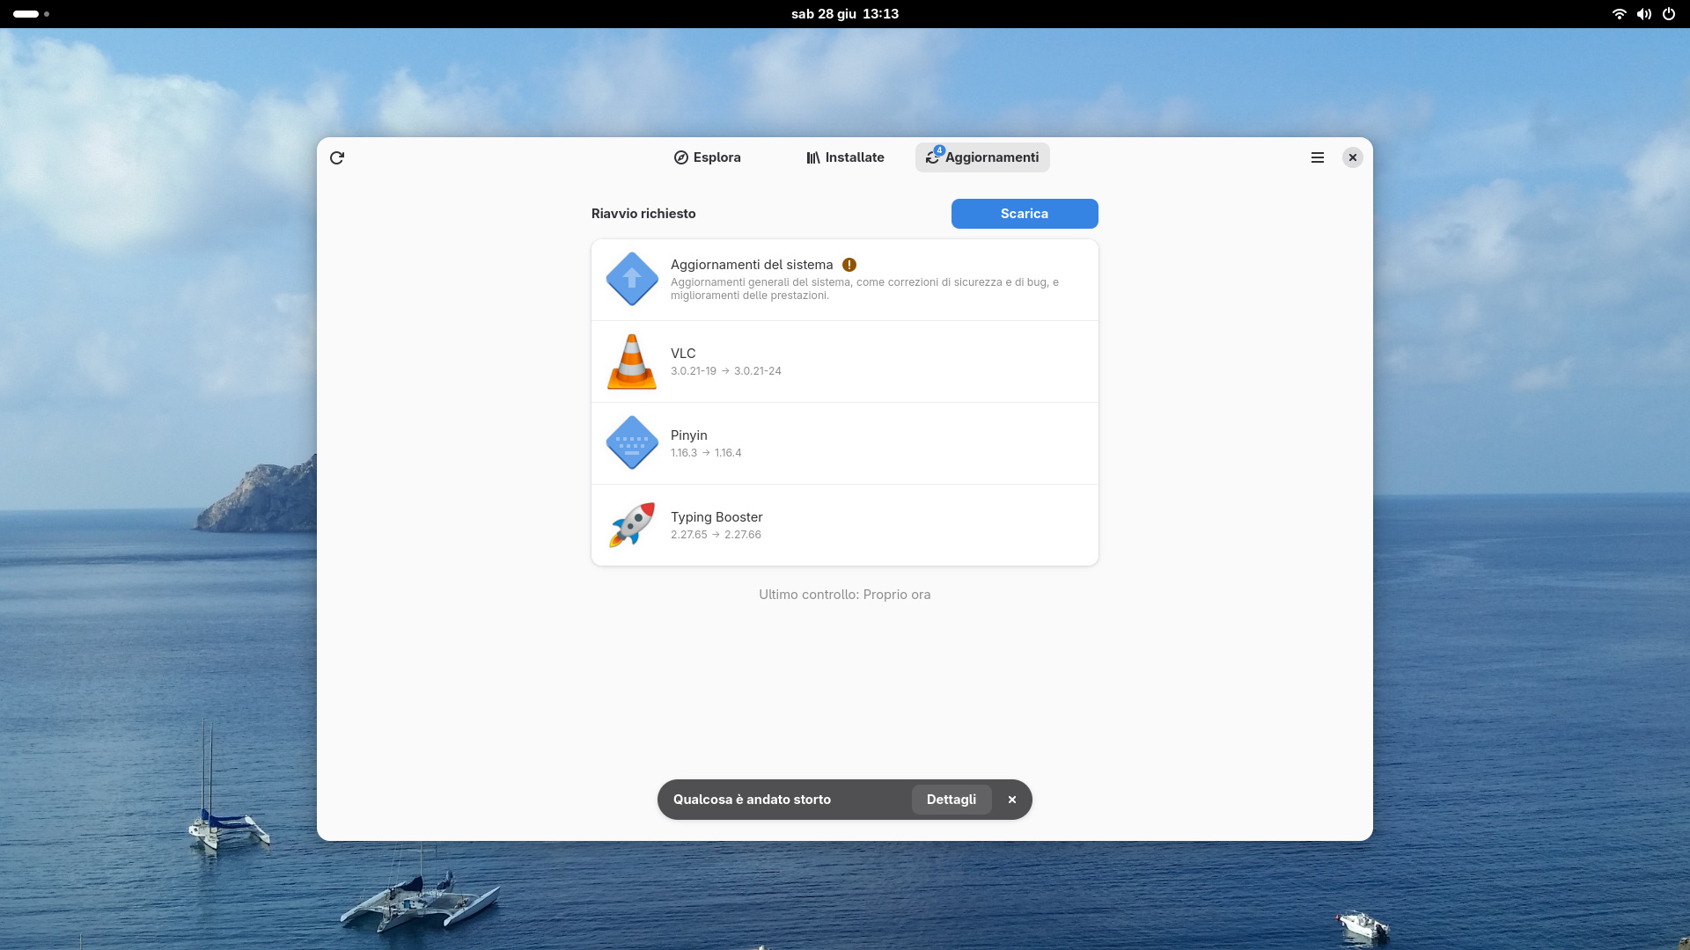Click the Typing Booster rocket icon
This screenshot has width=1690, height=950.
point(632,525)
